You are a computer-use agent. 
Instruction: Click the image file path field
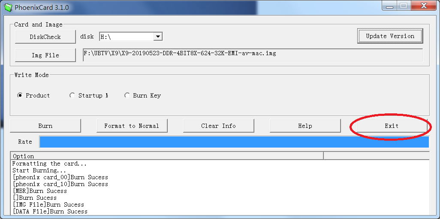click(x=253, y=55)
